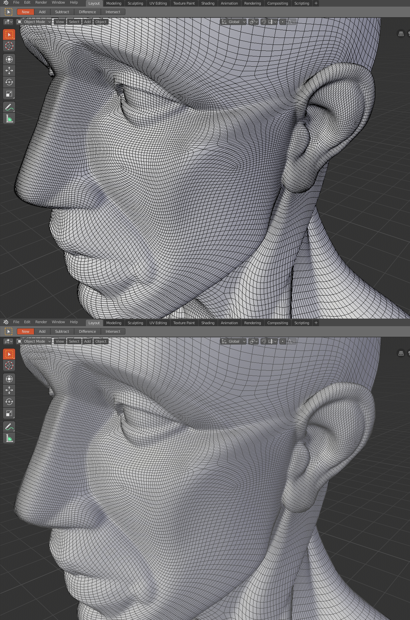
Task: Select the Scale tool in upper window toolbar
Action: click(x=9, y=94)
